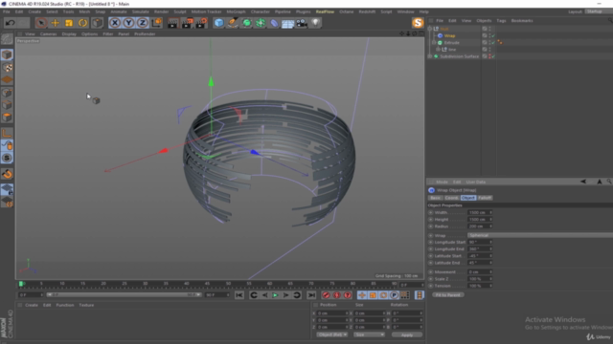
Task: Click the Camera object icon
Action: click(x=302, y=23)
